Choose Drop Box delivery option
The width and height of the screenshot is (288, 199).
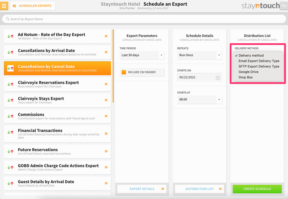click(258, 77)
